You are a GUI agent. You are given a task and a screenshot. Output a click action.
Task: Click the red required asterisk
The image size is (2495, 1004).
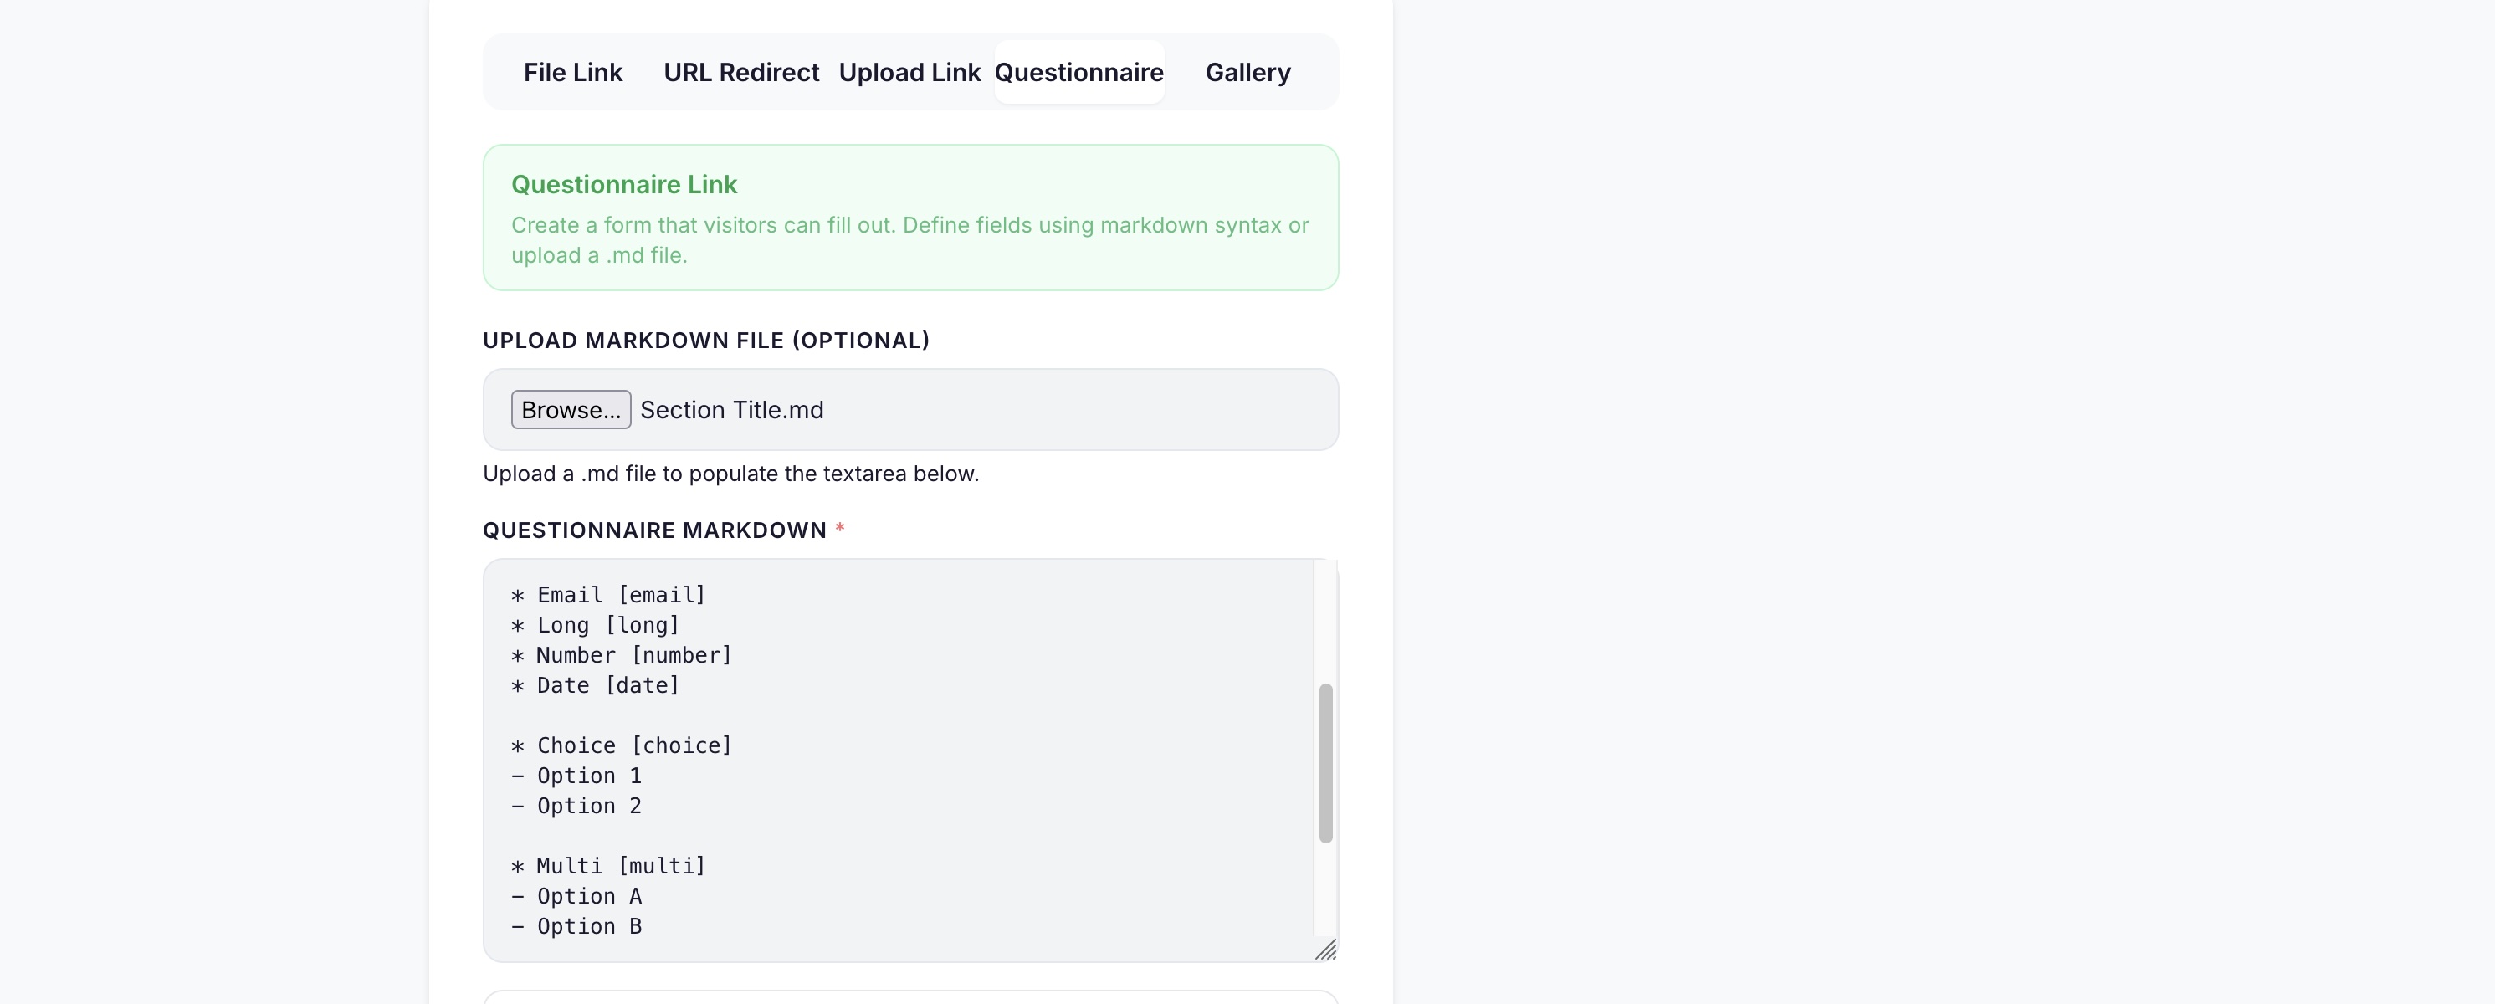click(838, 530)
